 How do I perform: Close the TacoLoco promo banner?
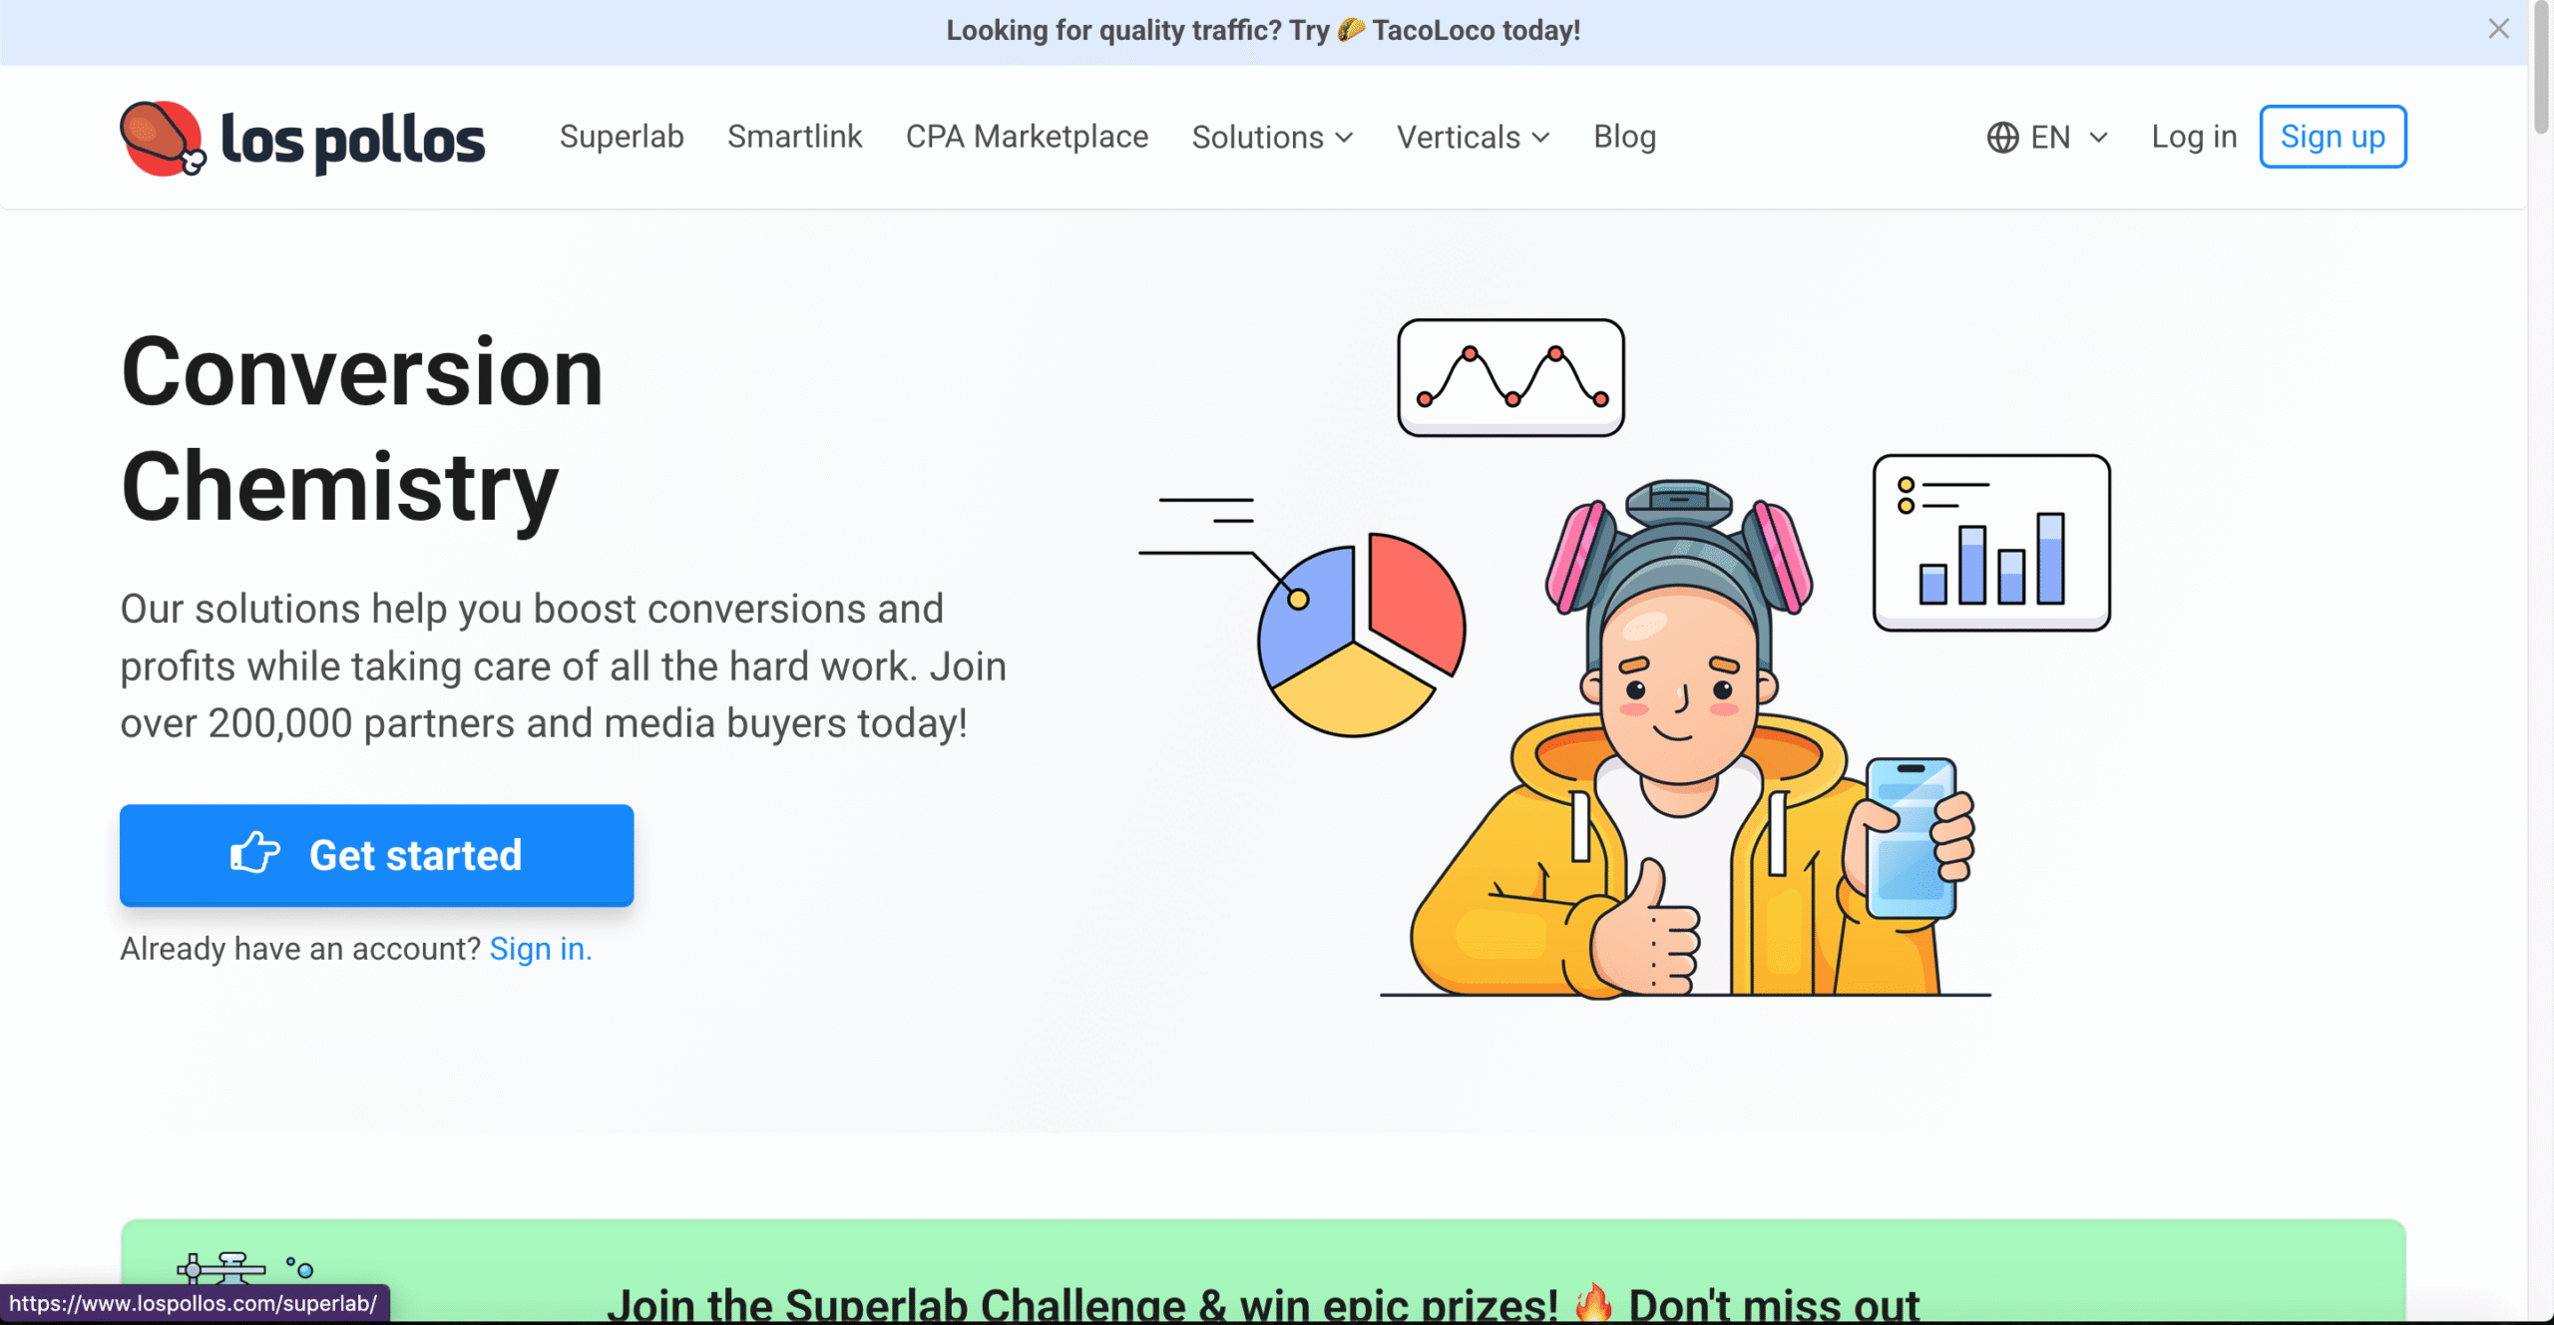point(2497,29)
